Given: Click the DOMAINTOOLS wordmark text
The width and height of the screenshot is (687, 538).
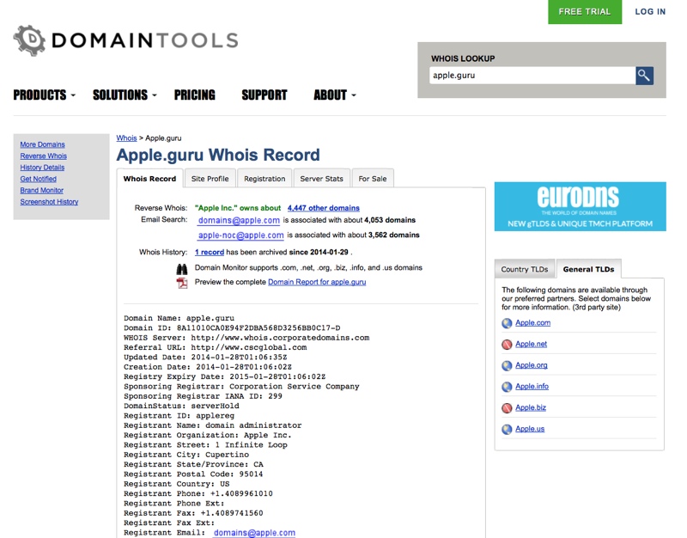Looking at the screenshot, I should point(145,40).
